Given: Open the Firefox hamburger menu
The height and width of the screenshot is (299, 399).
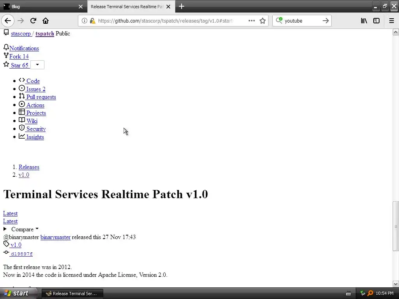Looking at the screenshot, I should click(392, 21).
